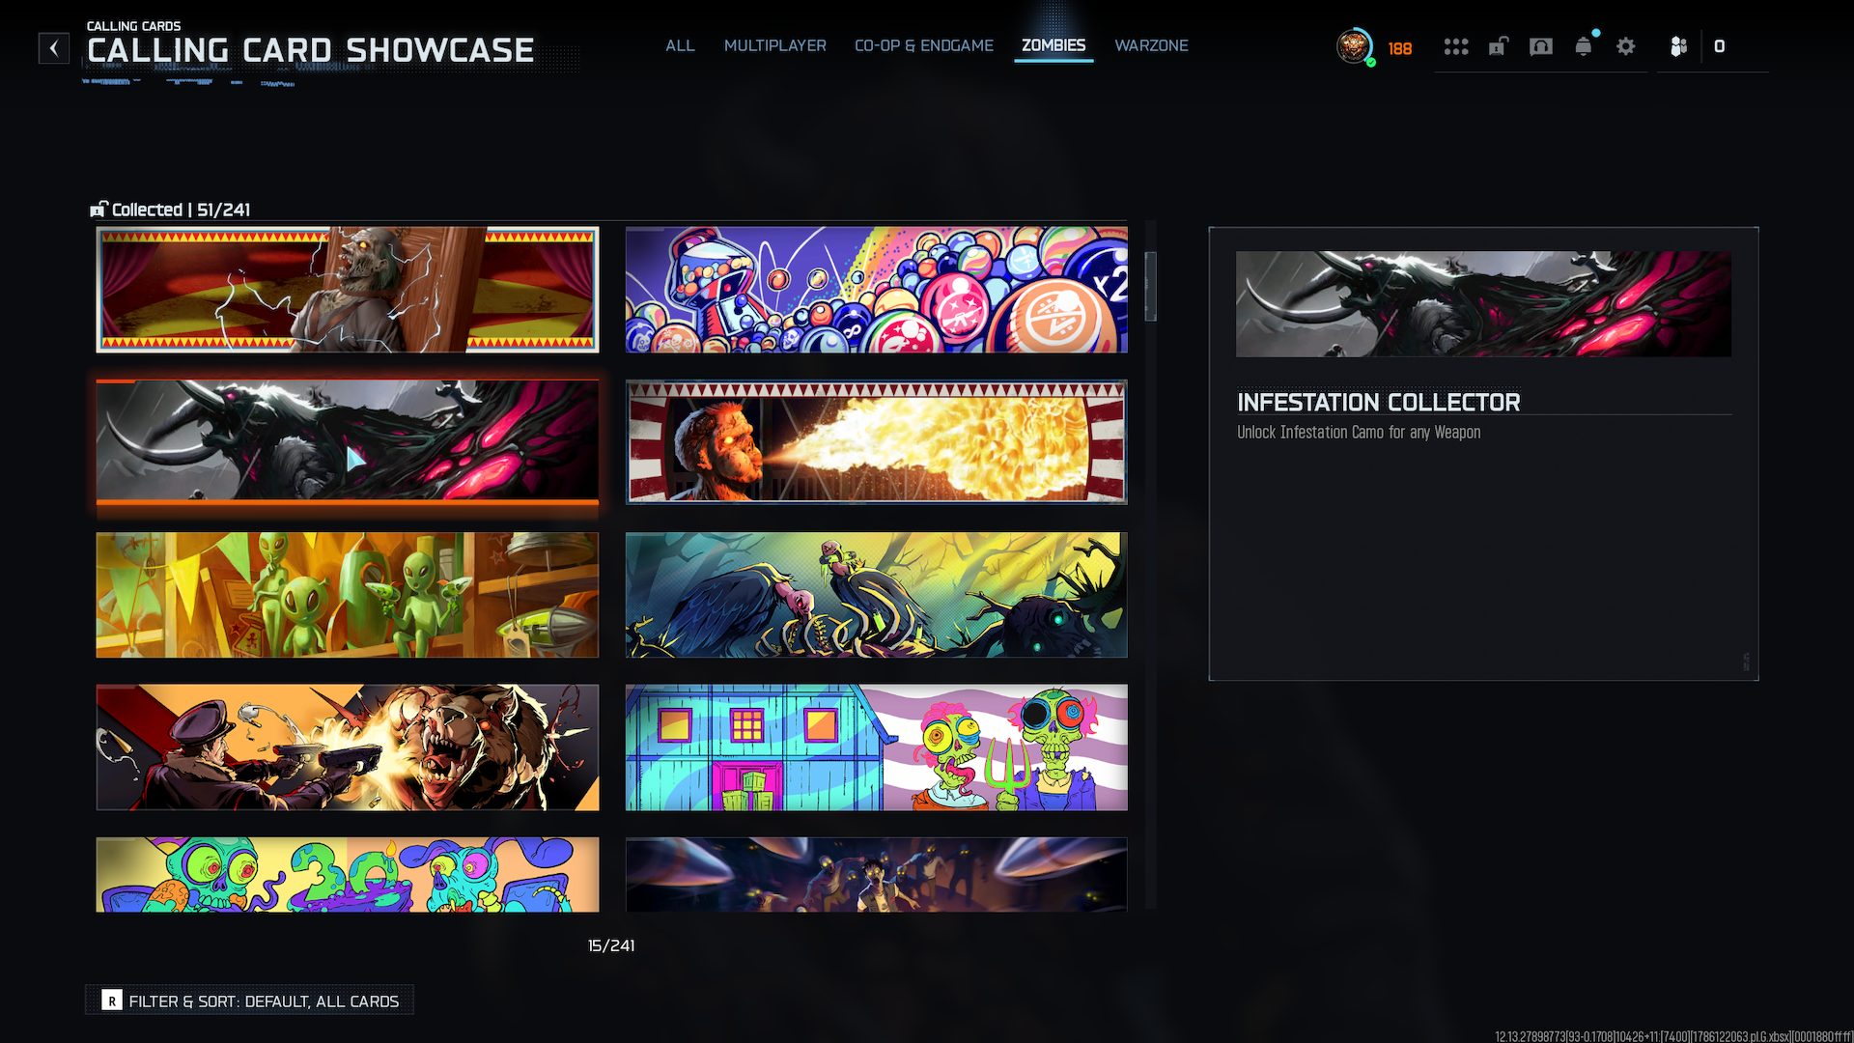The height and width of the screenshot is (1043, 1854).
Task: Pick the neon farmhouse zombies card
Action: coord(877,747)
